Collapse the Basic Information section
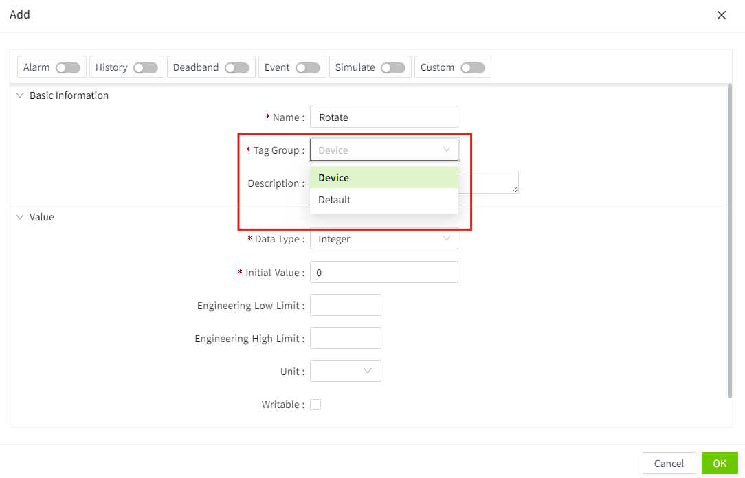The image size is (745, 478). [20, 95]
